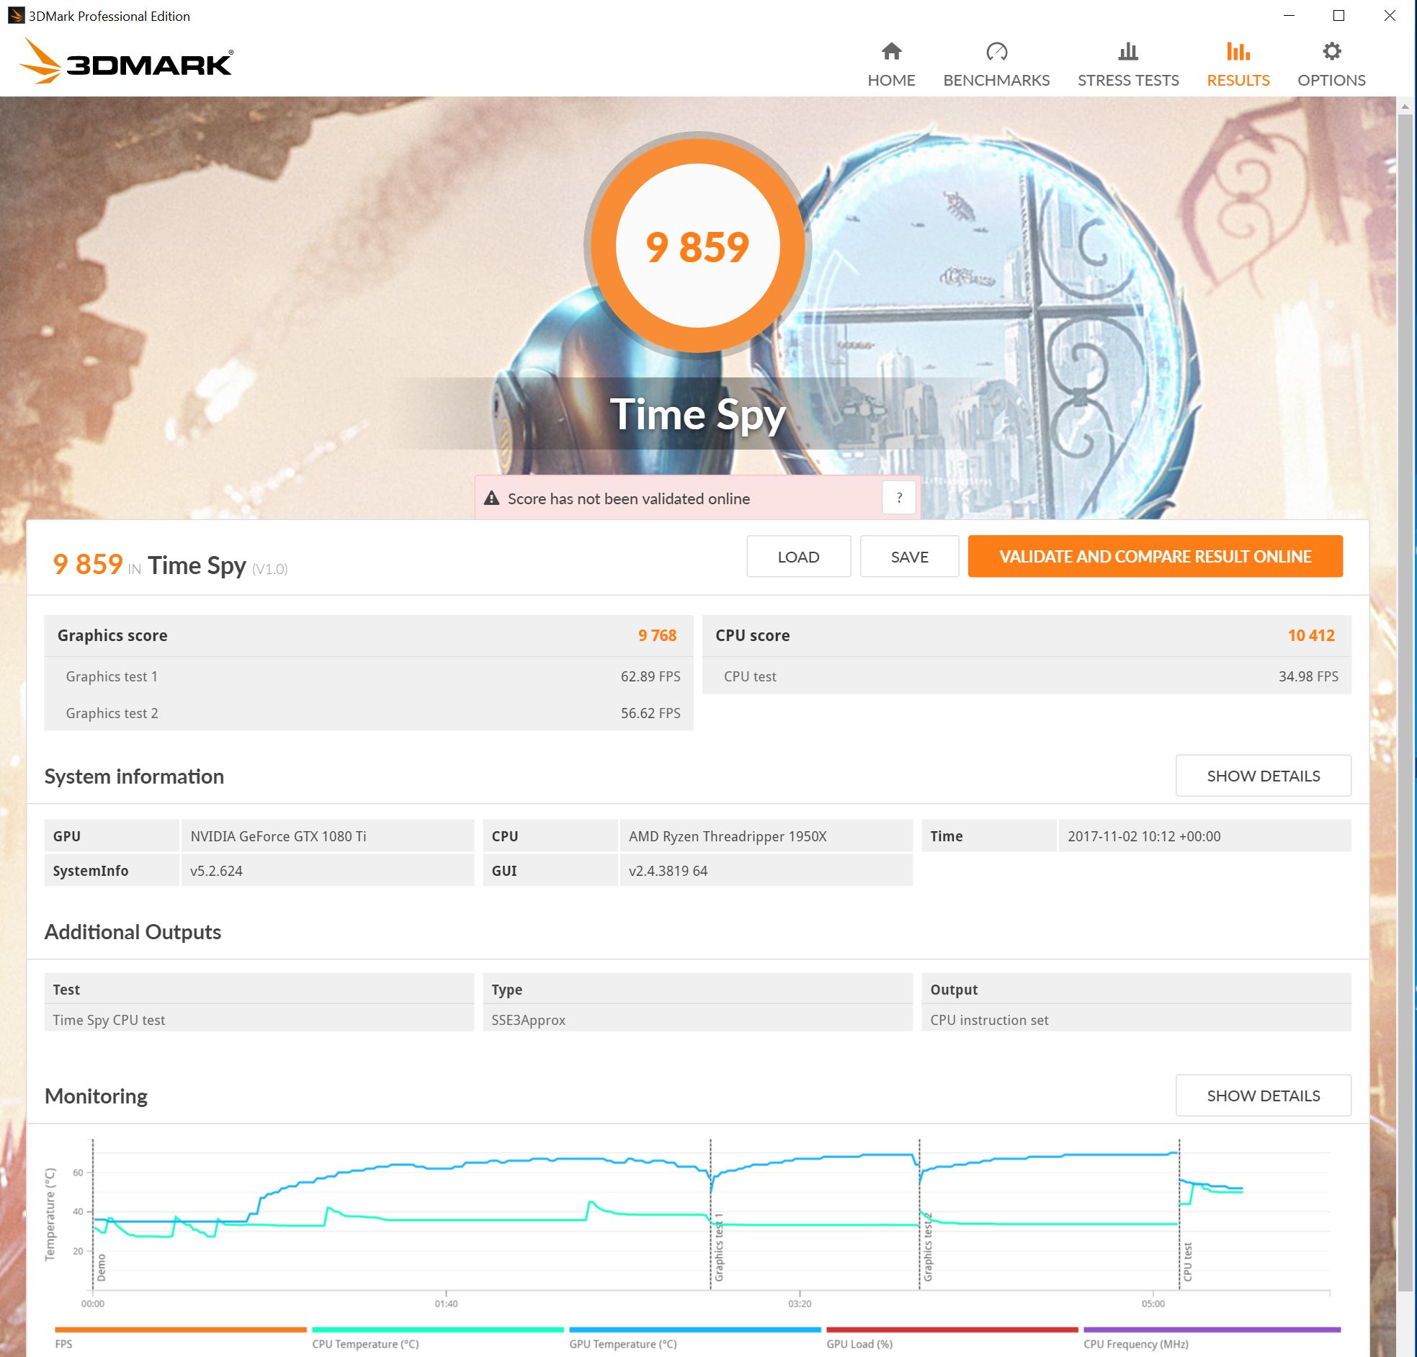Toggle the GPU Temperature legend line
The image size is (1417, 1357).
pos(622,1344)
